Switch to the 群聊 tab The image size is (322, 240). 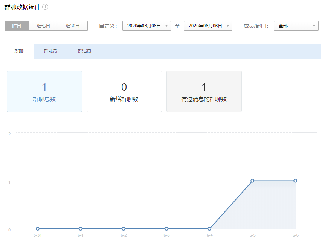pos(19,52)
